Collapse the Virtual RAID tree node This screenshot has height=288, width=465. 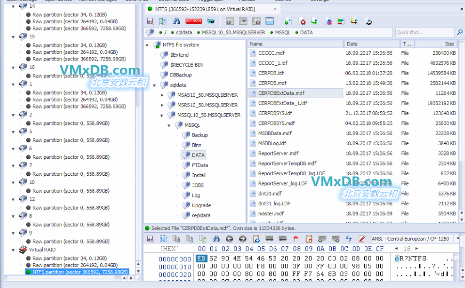(13, 250)
